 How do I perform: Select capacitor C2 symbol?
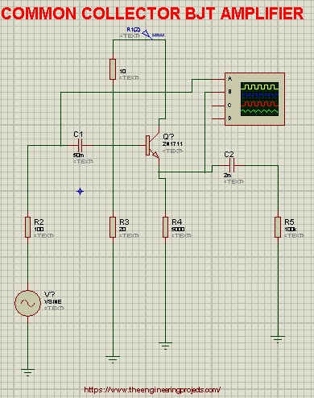pos(232,165)
